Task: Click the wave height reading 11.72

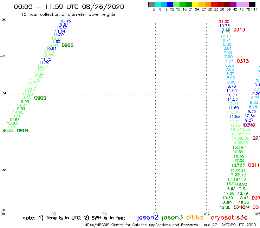Action: click(x=46, y=59)
